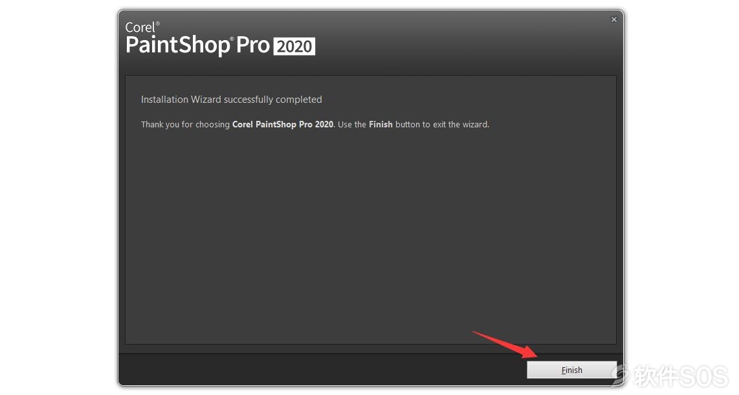Image resolution: width=739 pixels, height=395 pixels.
Task: Click the word 'completed' in the heading
Action: click(x=299, y=100)
